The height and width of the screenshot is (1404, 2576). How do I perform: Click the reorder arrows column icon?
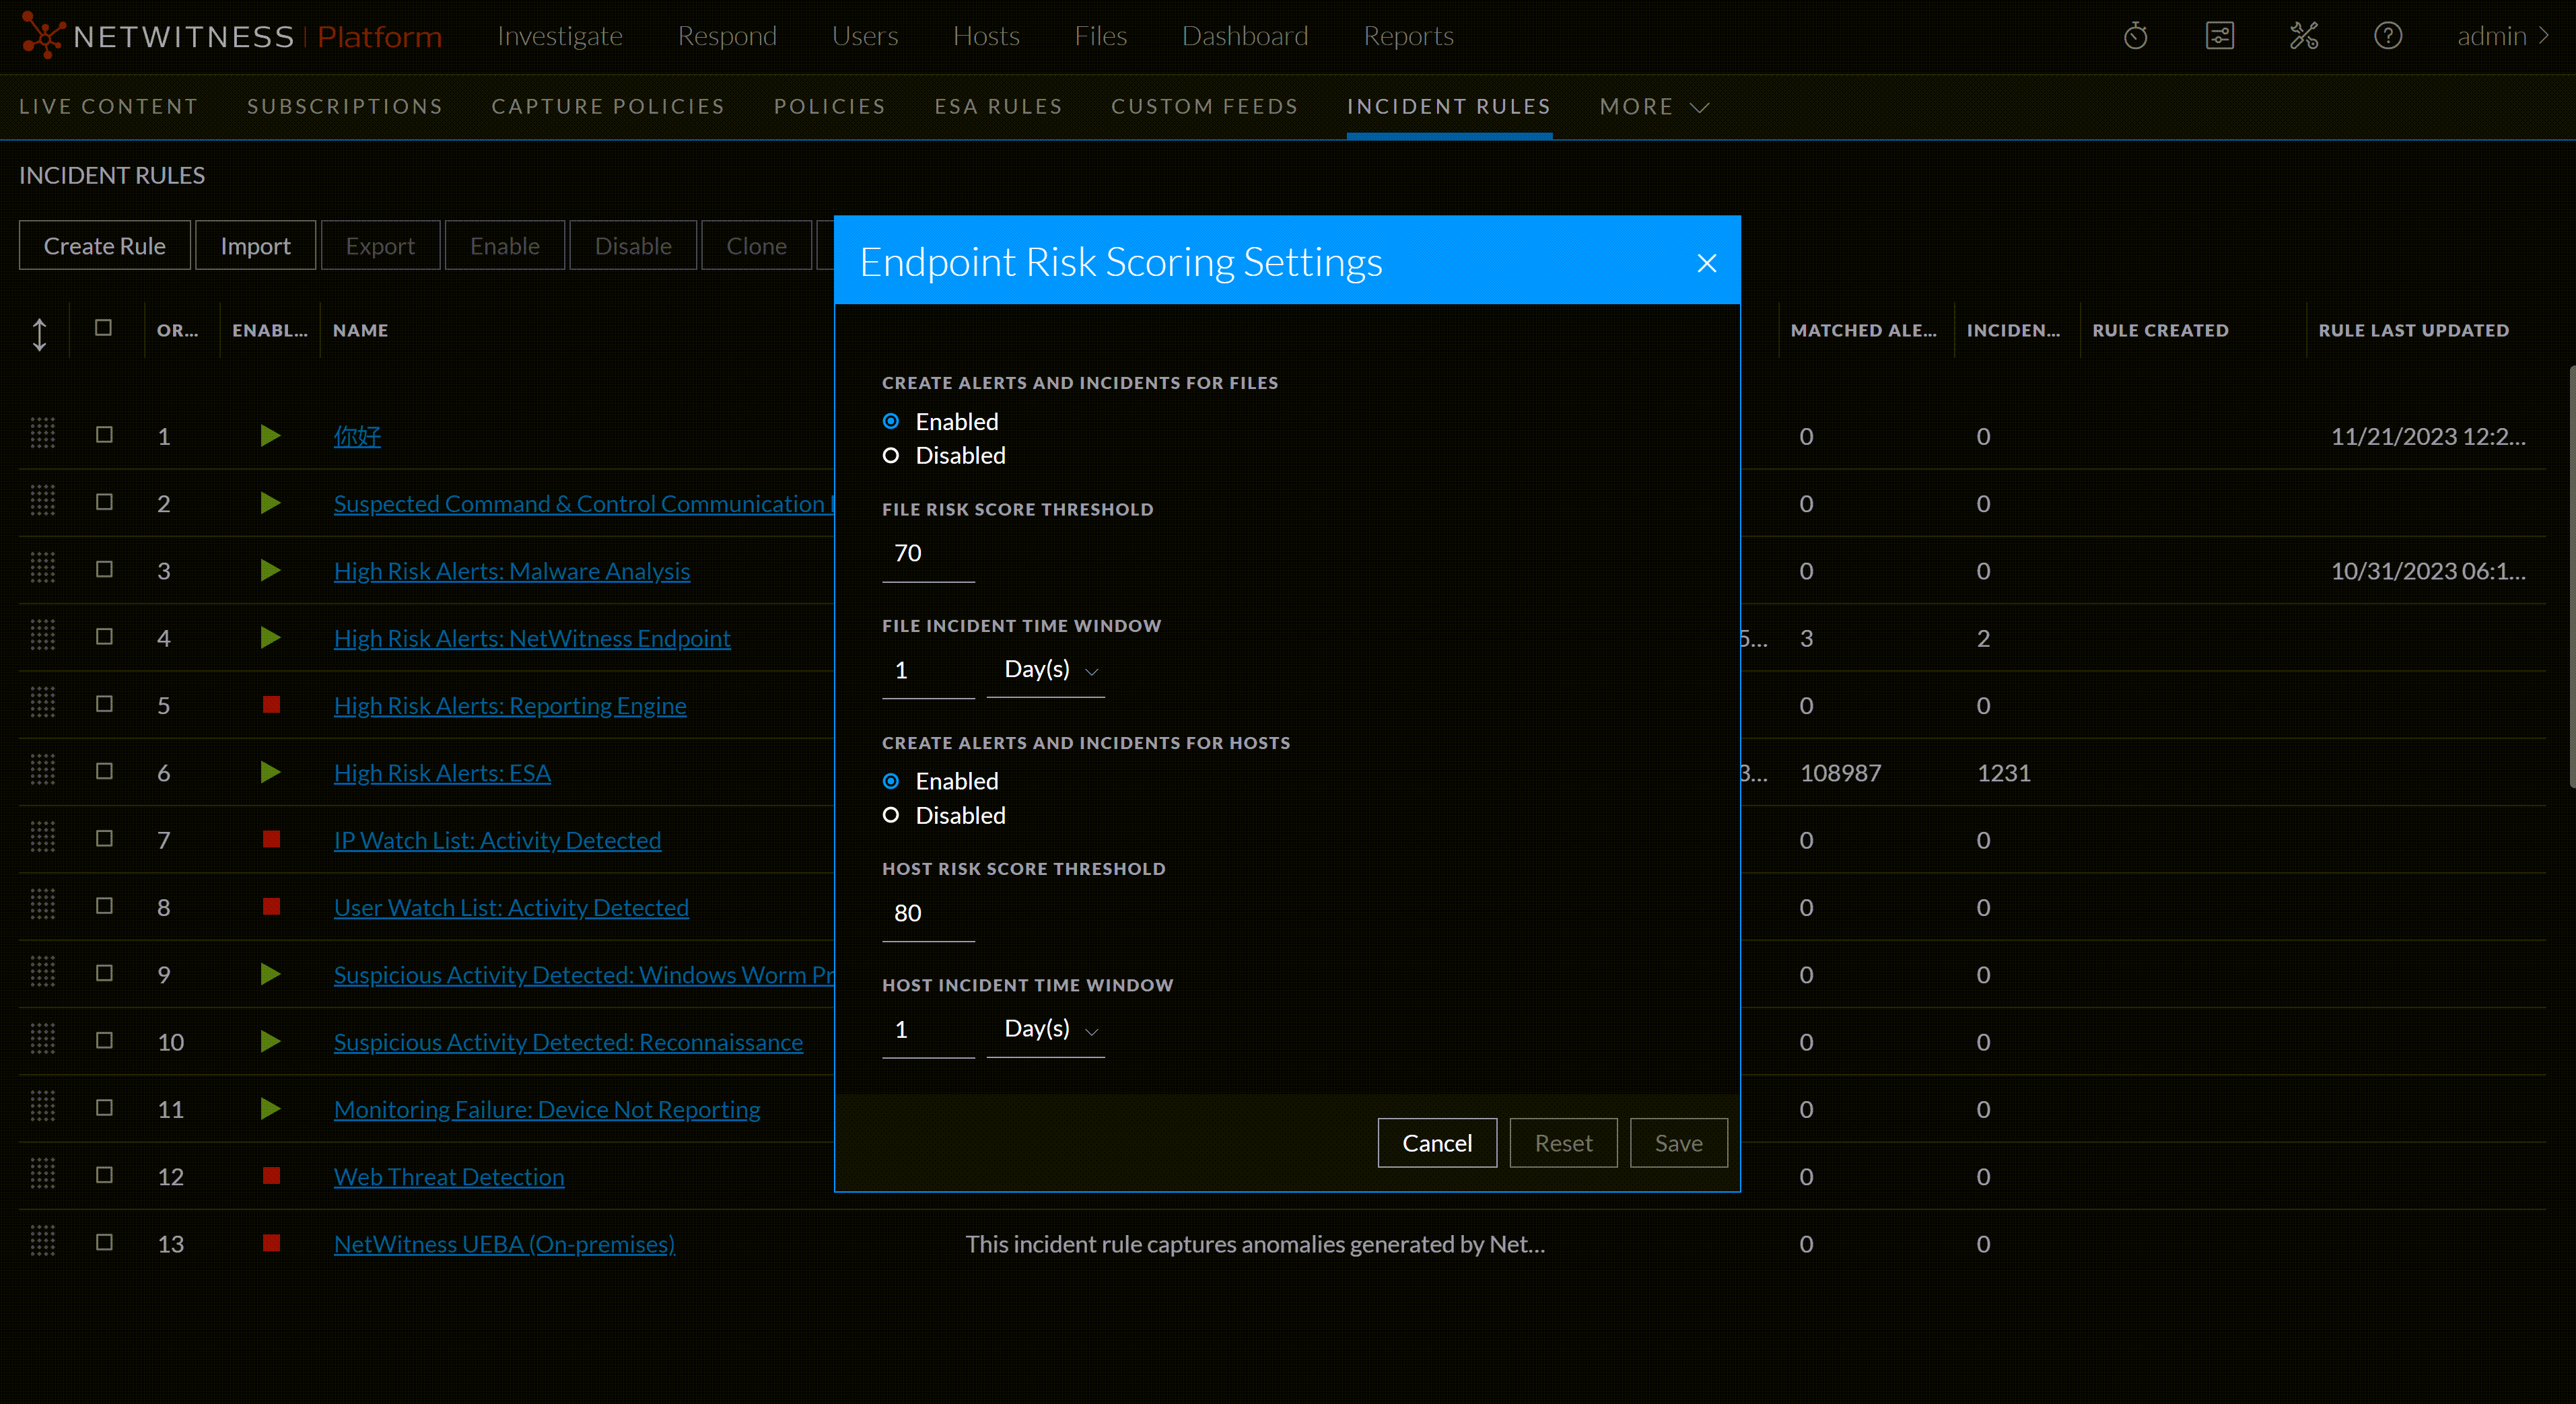click(39, 334)
